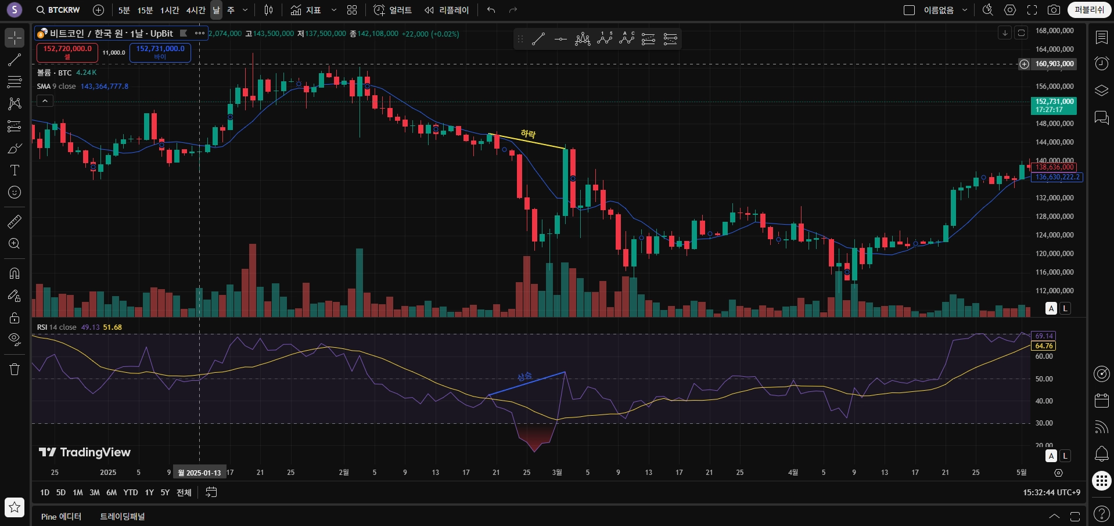
Task: Activate the zoom in tool
Action: click(x=15, y=243)
